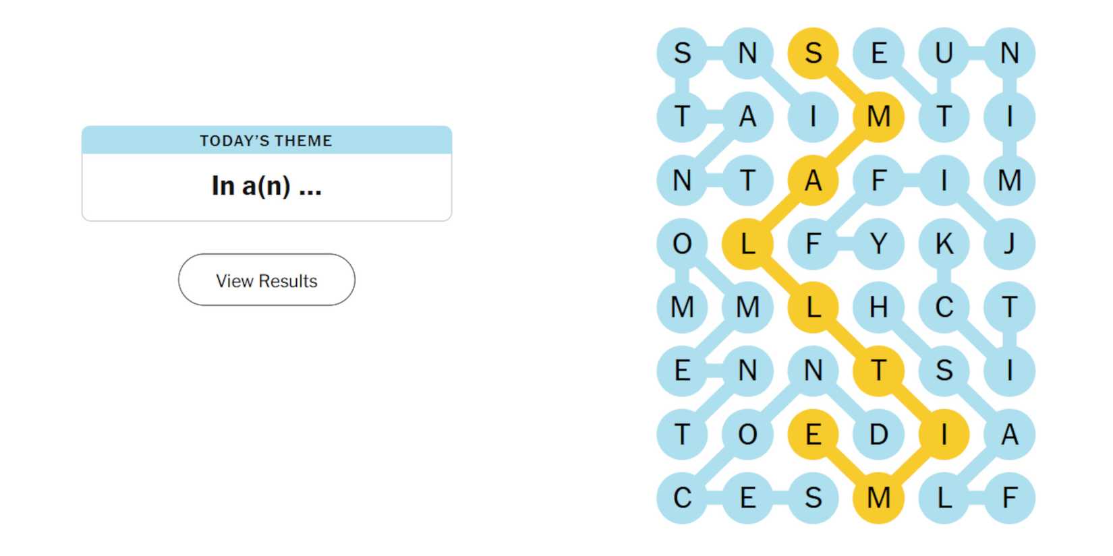Select the letter J on the right side

pos(1010,245)
